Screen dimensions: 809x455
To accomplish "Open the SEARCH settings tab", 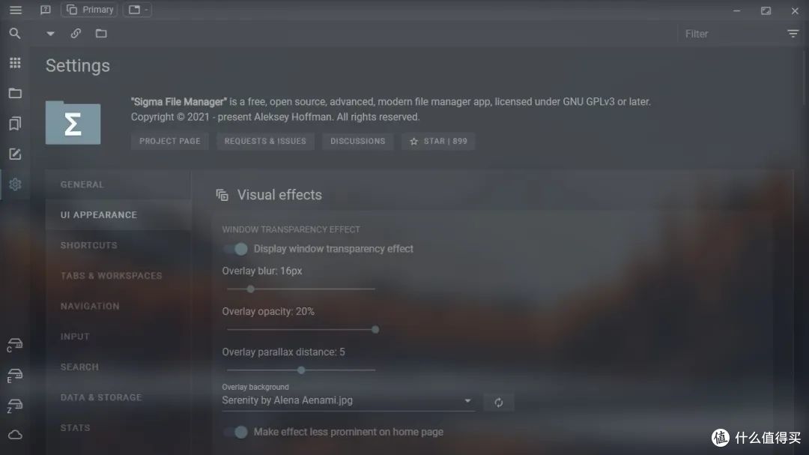I will (x=118, y=367).
